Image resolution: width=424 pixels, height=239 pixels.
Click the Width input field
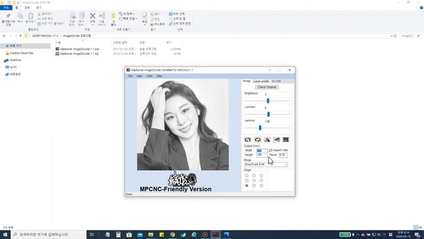(x=262, y=151)
